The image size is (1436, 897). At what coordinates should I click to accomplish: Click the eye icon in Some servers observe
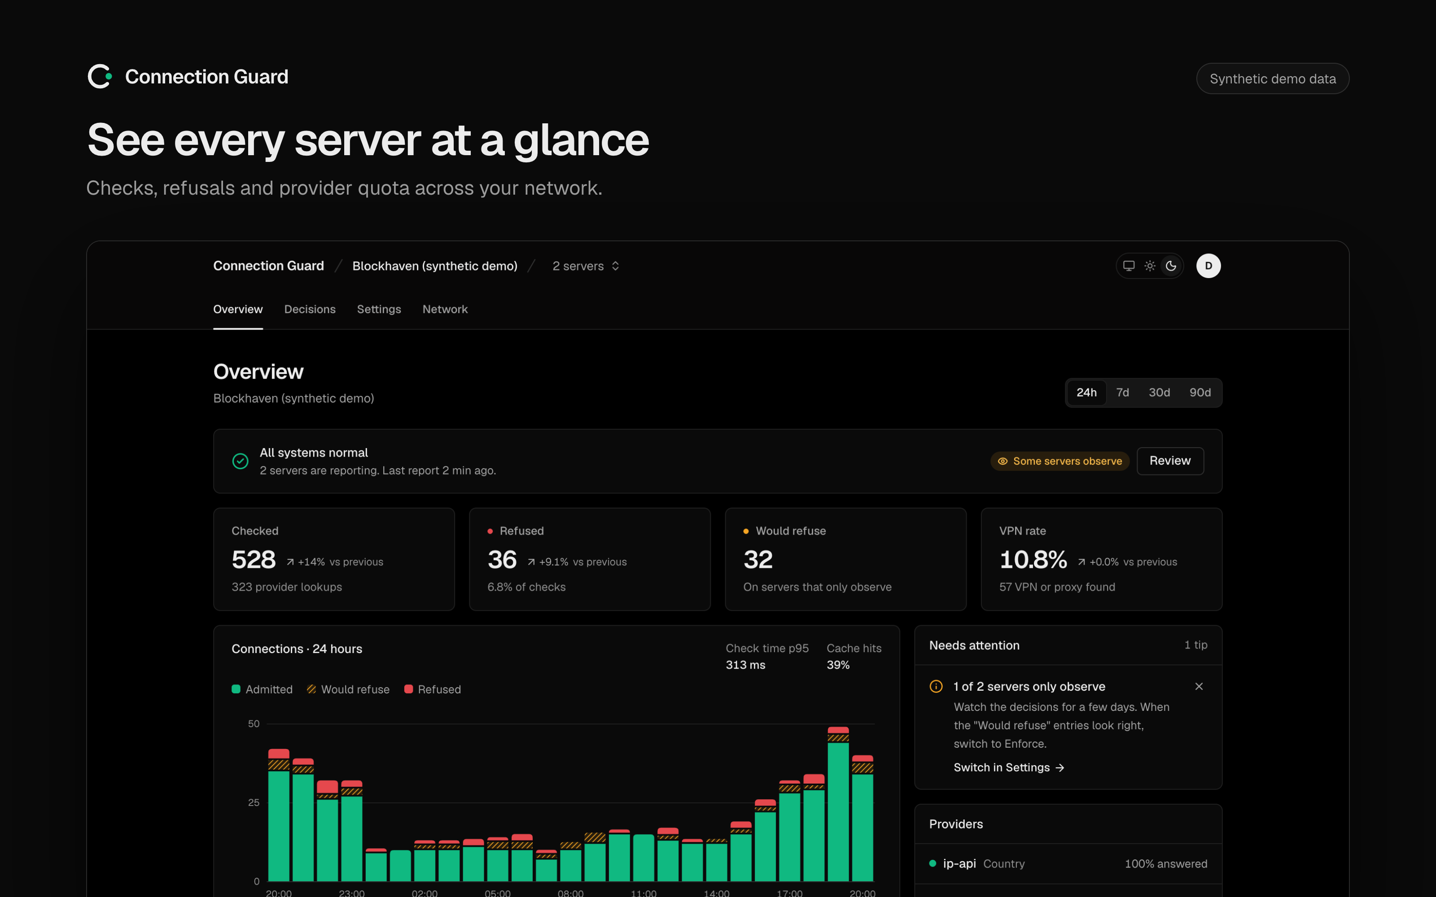coord(1002,461)
